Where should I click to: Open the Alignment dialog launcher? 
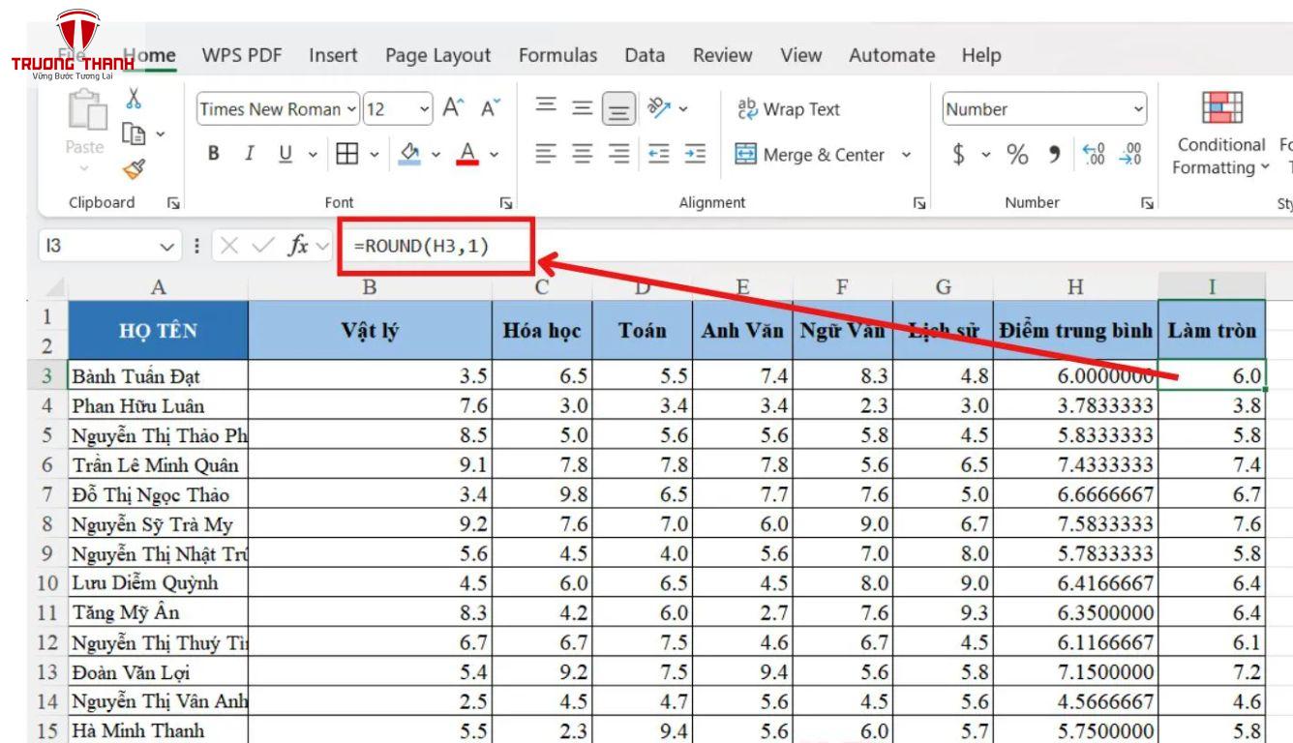coord(919,203)
